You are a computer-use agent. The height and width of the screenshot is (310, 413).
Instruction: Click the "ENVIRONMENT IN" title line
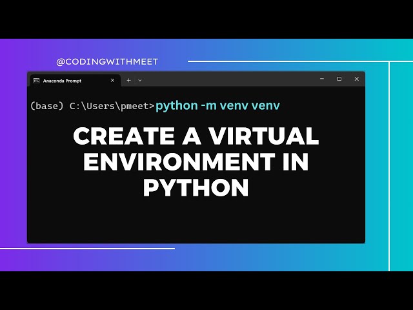196,161
